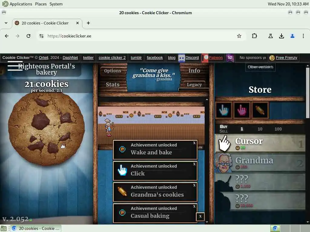Bookmark this page with the star icon
Image resolution: width=310 pixels, height=232 pixels.
tap(239, 36)
